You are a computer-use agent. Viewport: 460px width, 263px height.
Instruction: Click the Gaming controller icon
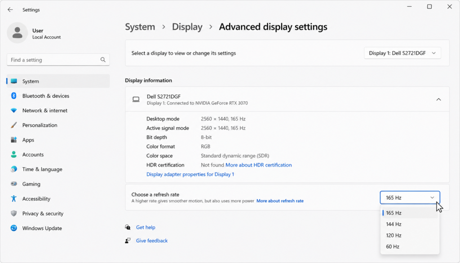14,184
